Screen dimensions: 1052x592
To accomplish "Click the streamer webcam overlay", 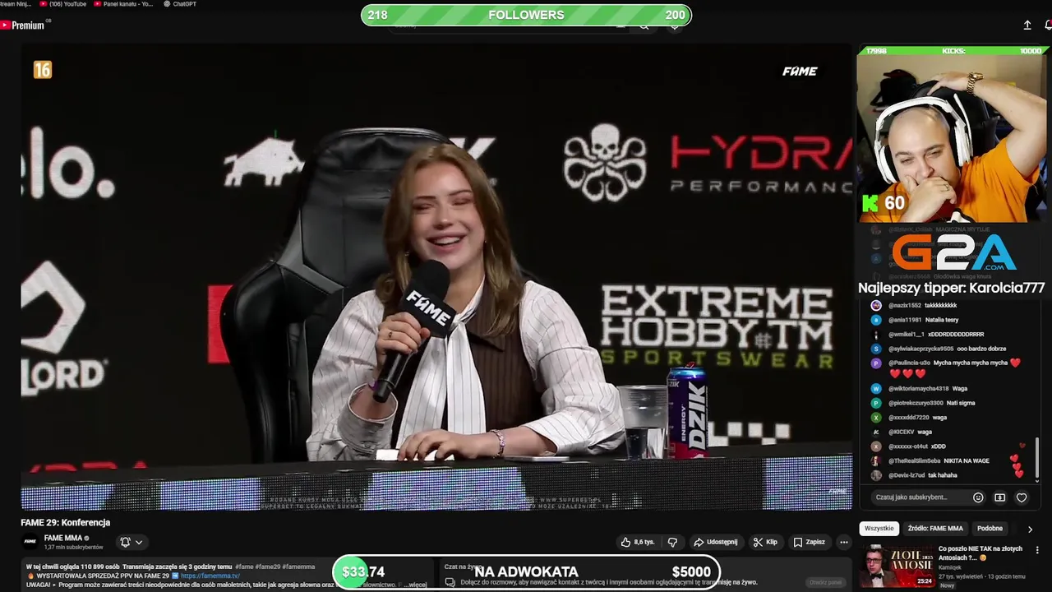I will point(953,139).
